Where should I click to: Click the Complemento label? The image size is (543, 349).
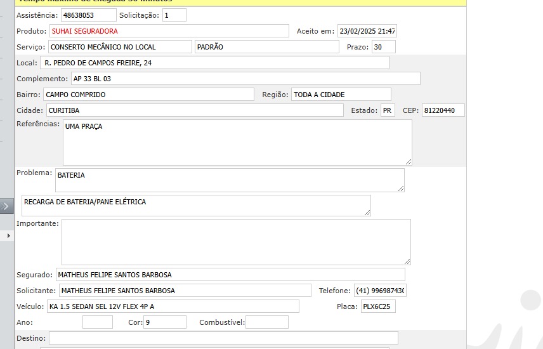(43, 79)
